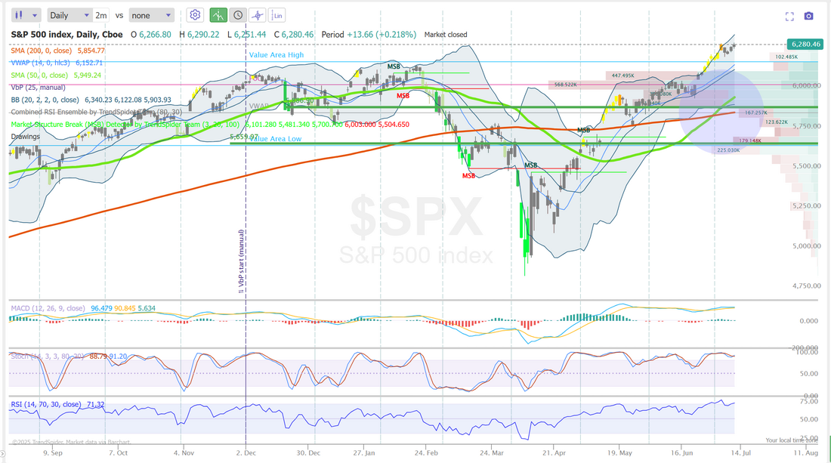Click the 102.485K volume profile label

tap(786, 57)
